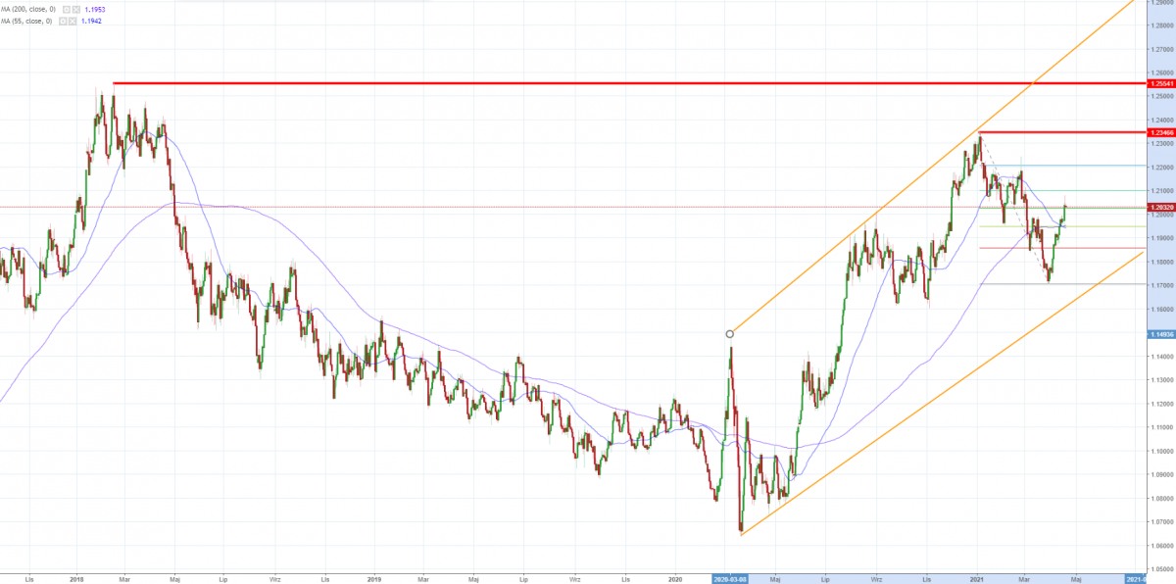Click the 1.14936 blue price label on axis
Image resolution: width=1176 pixels, height=584 pixels.
[x=1160, y=334]
